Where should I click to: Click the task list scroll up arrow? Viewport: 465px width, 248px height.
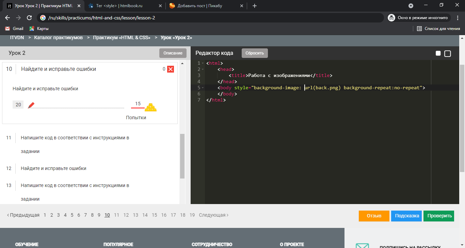coord(182,64)
